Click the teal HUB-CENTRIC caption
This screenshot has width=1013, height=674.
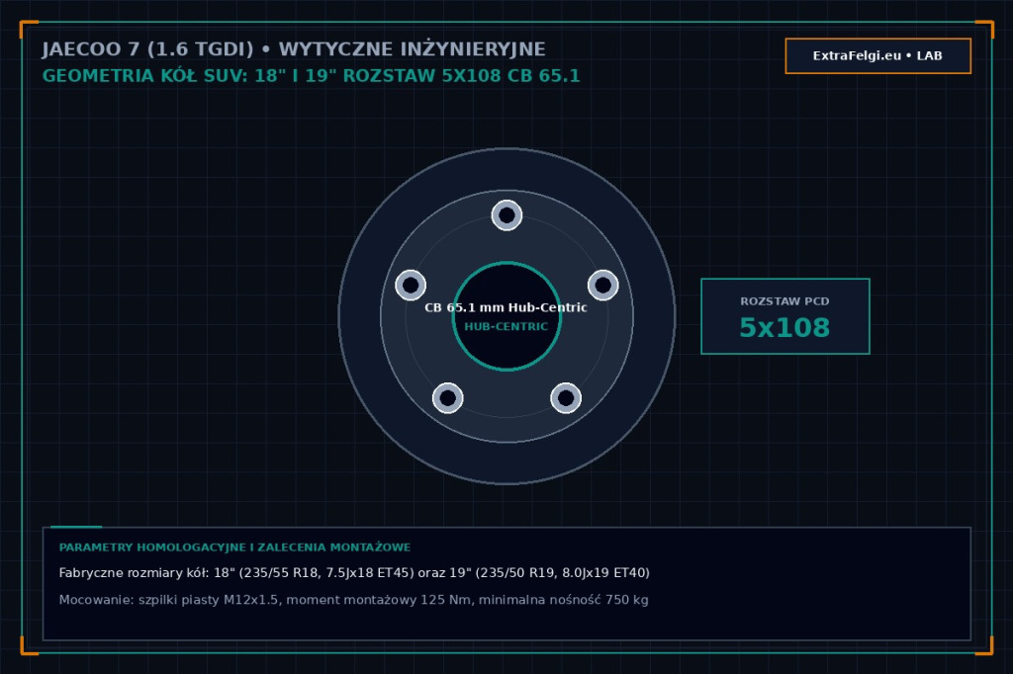(506, 327)
